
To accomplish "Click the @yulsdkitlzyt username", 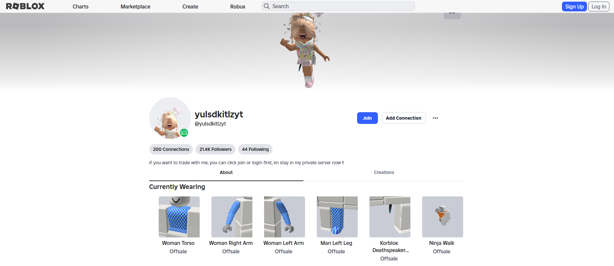I will 210,124.
